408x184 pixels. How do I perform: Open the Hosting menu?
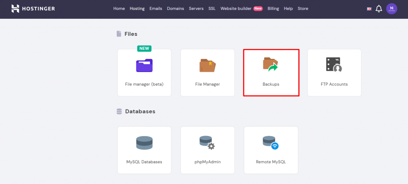point(137,9)
